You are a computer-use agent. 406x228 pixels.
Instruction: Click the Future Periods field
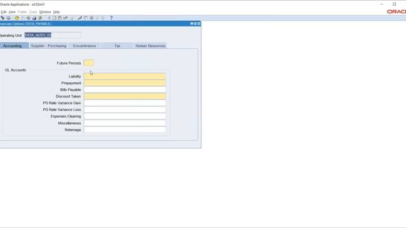point(89,63)
